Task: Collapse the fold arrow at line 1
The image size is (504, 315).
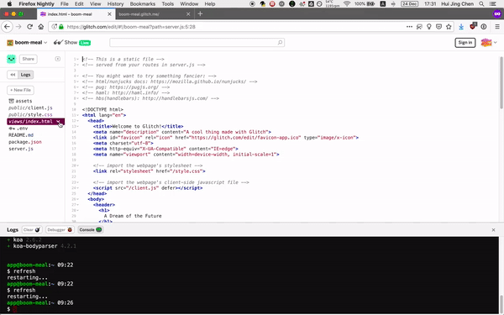Action: [x=78, y=59]
